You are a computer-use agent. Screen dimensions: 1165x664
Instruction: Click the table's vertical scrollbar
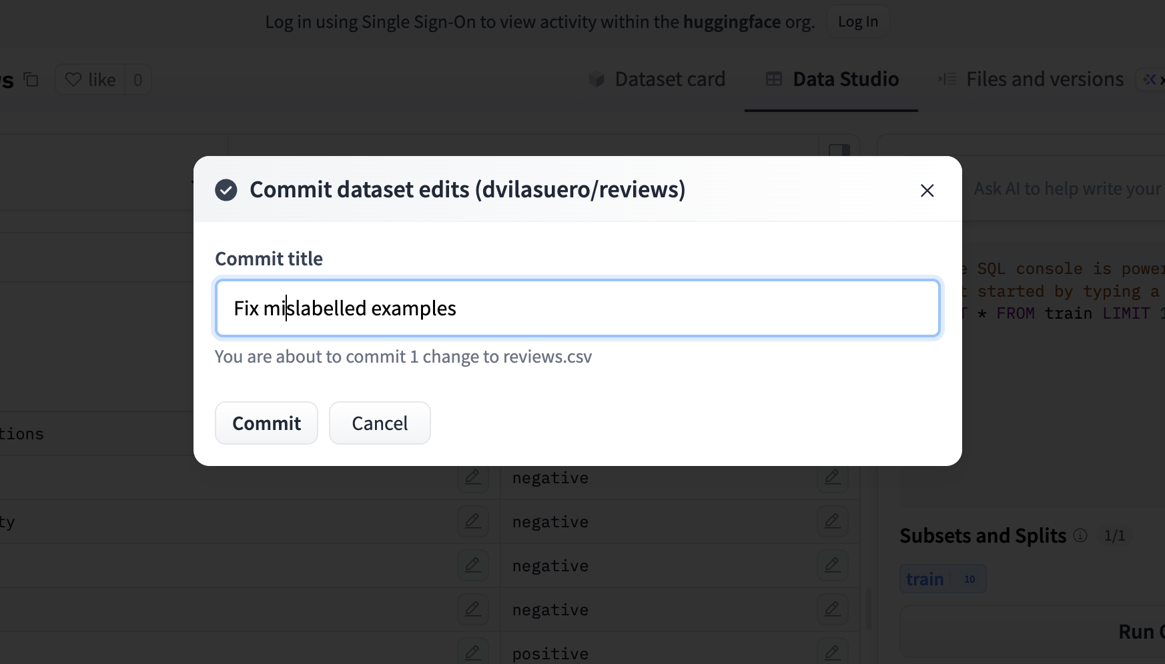point(868,609)
